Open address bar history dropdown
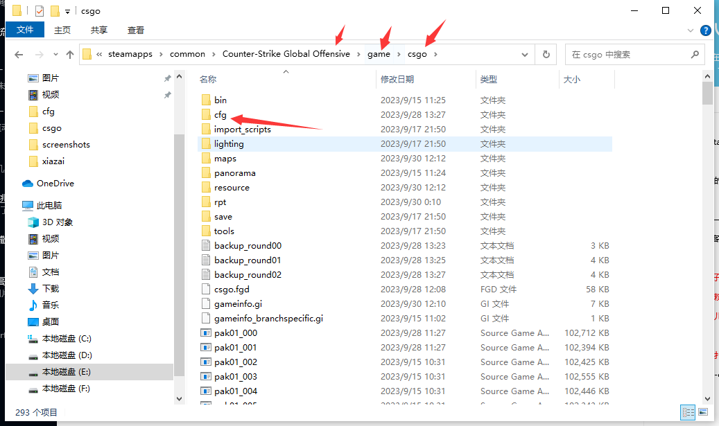This screenshot has width=719, height=426. [x=525, y=55]
